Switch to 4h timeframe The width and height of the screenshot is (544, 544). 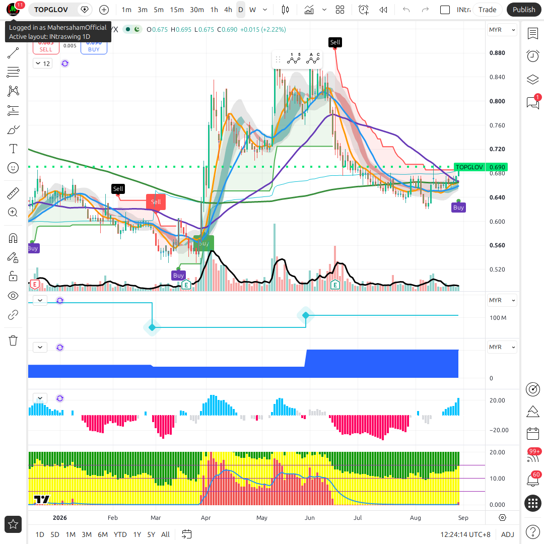[x=228, y=10]
